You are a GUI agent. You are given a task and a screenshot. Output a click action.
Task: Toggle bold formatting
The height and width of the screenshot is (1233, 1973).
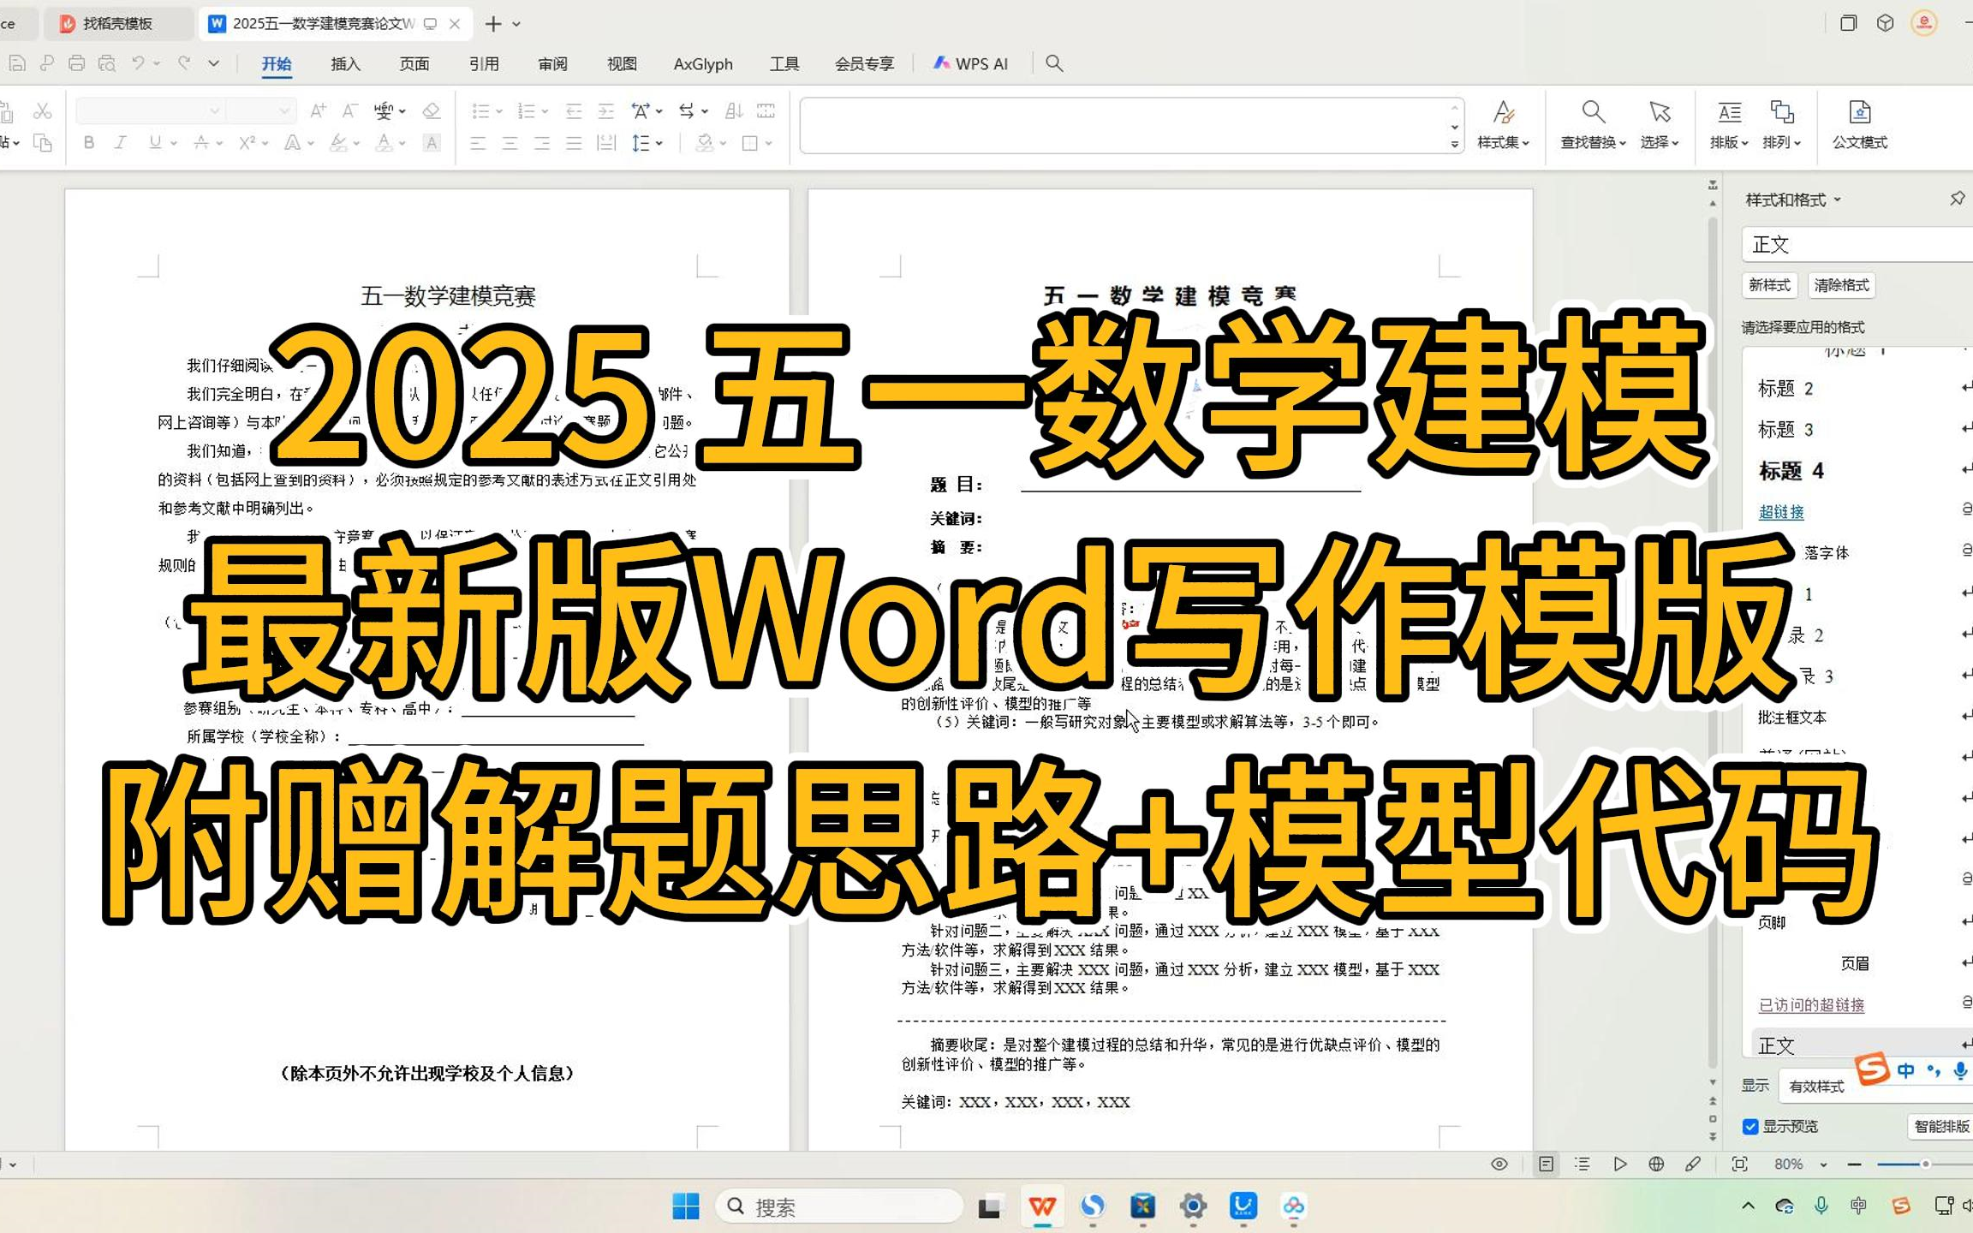point(88,142)
